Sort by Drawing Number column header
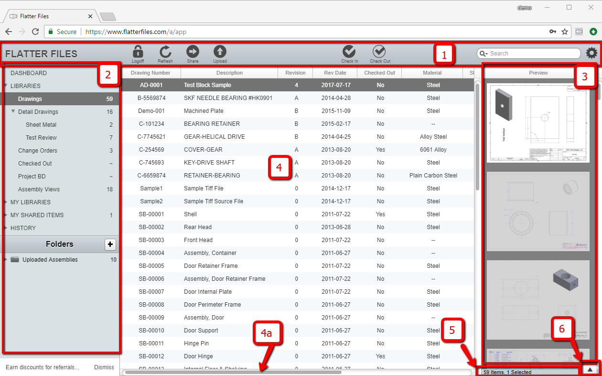The height and width of the screenshot is (376, 602). tap(151, 73)
